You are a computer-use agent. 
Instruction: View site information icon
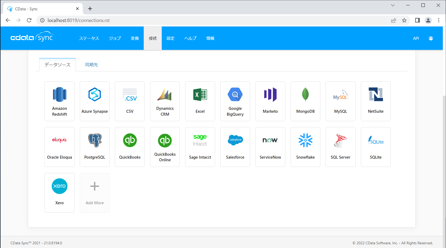[x=42, y=20]
